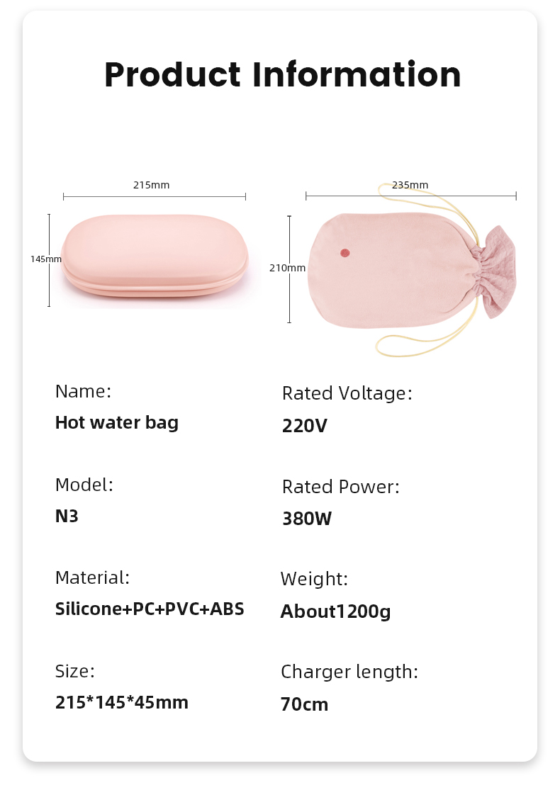
Task: Click the 220V rated voltage value
Action: pyautogui.click(x=305, y=427)
